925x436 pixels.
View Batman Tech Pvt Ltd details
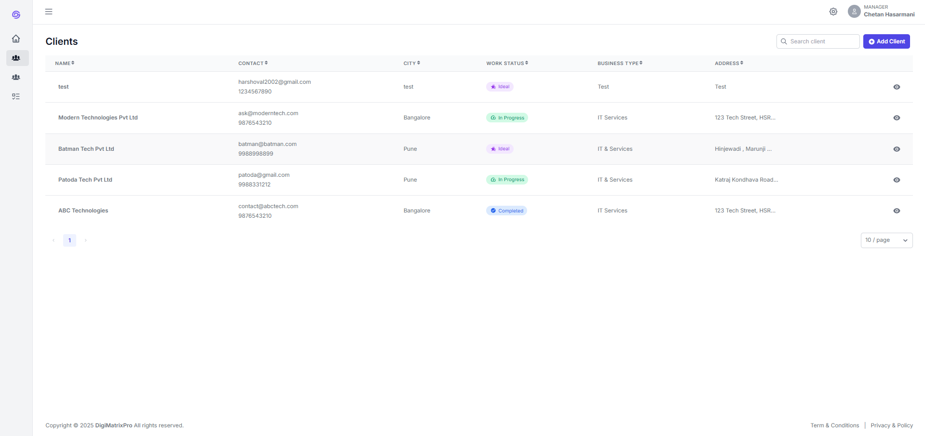896,149
